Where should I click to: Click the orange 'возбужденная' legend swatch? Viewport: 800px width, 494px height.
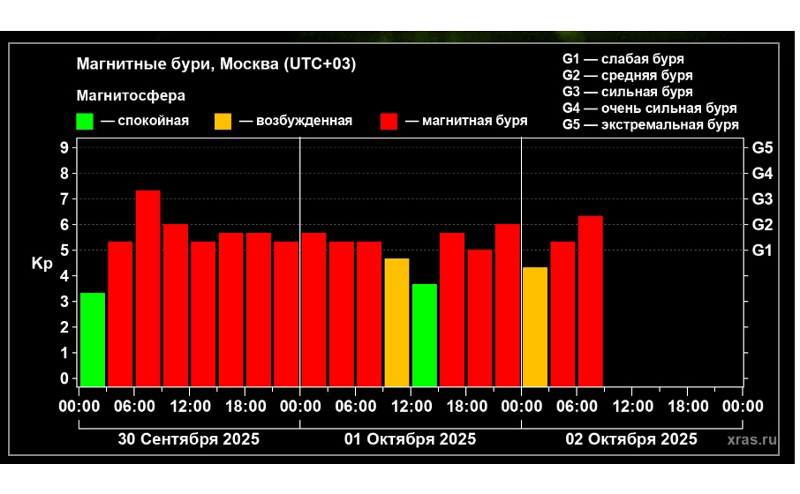(223, 122)
